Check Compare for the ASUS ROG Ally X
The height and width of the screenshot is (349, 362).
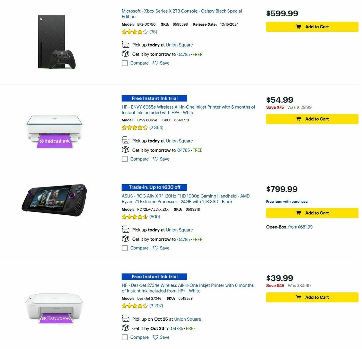[125, 248]
